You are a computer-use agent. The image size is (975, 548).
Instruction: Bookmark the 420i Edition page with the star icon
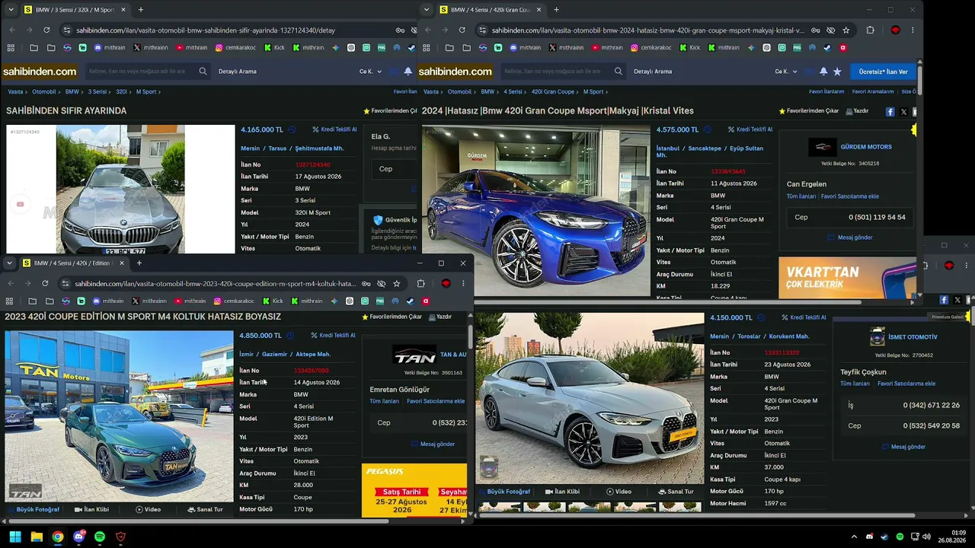coord(397,283)
